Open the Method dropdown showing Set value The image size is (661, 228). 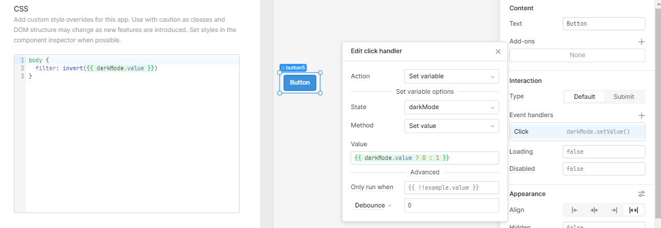pyautogui.click(x=452, y=126)
